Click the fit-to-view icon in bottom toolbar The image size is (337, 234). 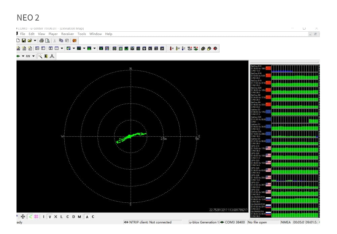[23, 217]
